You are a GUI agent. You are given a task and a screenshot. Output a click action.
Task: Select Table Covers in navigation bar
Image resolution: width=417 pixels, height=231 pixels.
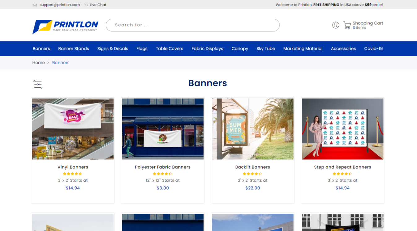pos(170,48)
